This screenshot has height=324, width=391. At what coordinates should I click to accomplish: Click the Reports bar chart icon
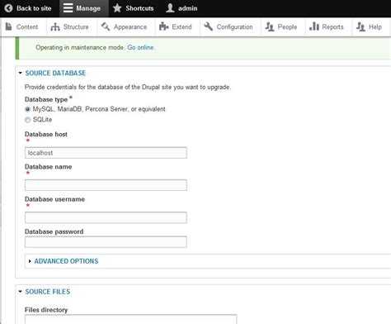pos(314,26)
